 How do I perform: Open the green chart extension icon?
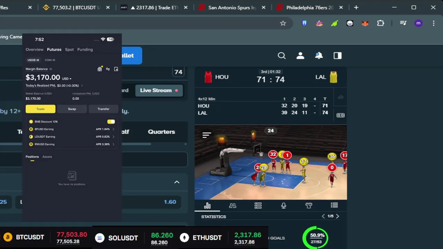click(334, 23)
